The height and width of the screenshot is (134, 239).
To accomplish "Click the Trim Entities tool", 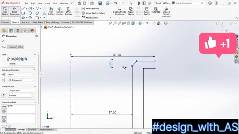I will [x=51, y=11].
